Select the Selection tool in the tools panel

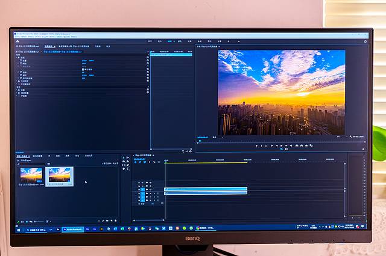(x=125, y=157)
